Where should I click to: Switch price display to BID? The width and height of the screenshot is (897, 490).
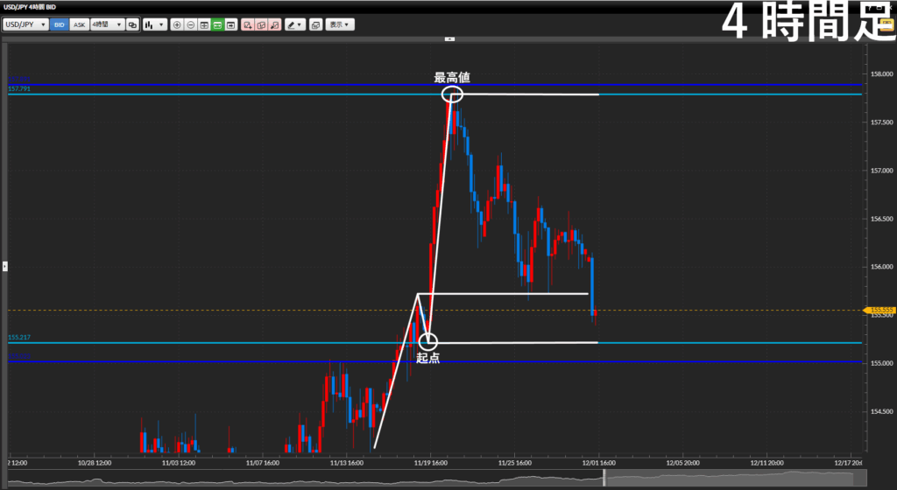(60, 24)
